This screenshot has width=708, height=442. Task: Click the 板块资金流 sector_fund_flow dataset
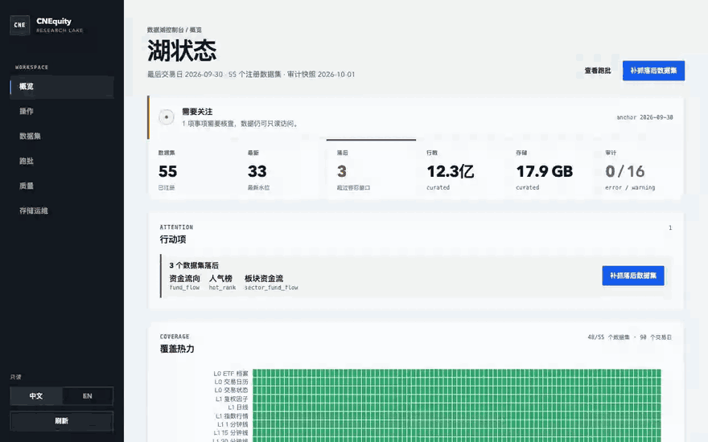point(271,283)
